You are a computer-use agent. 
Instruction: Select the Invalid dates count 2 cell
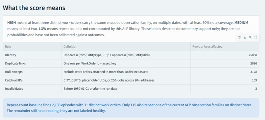pos(225,88)
